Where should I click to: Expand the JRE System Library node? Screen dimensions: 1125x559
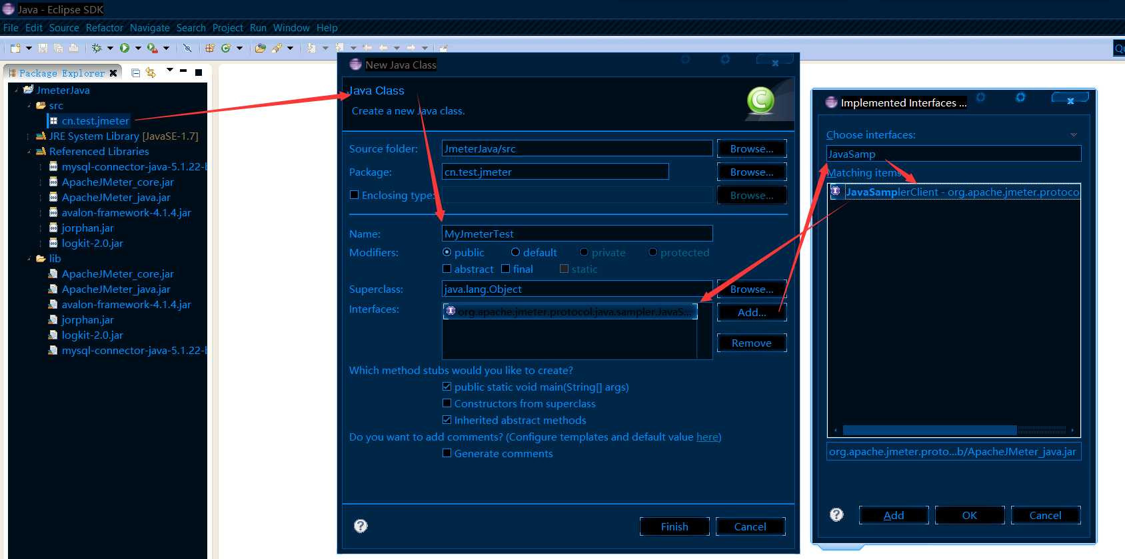[x=29, y=136]
